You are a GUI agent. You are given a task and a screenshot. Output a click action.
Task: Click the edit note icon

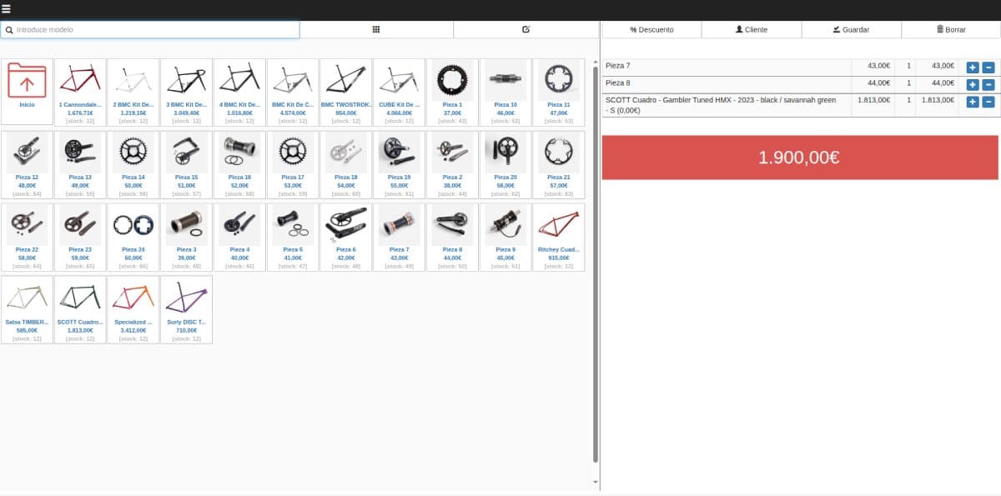pos(526,29)
